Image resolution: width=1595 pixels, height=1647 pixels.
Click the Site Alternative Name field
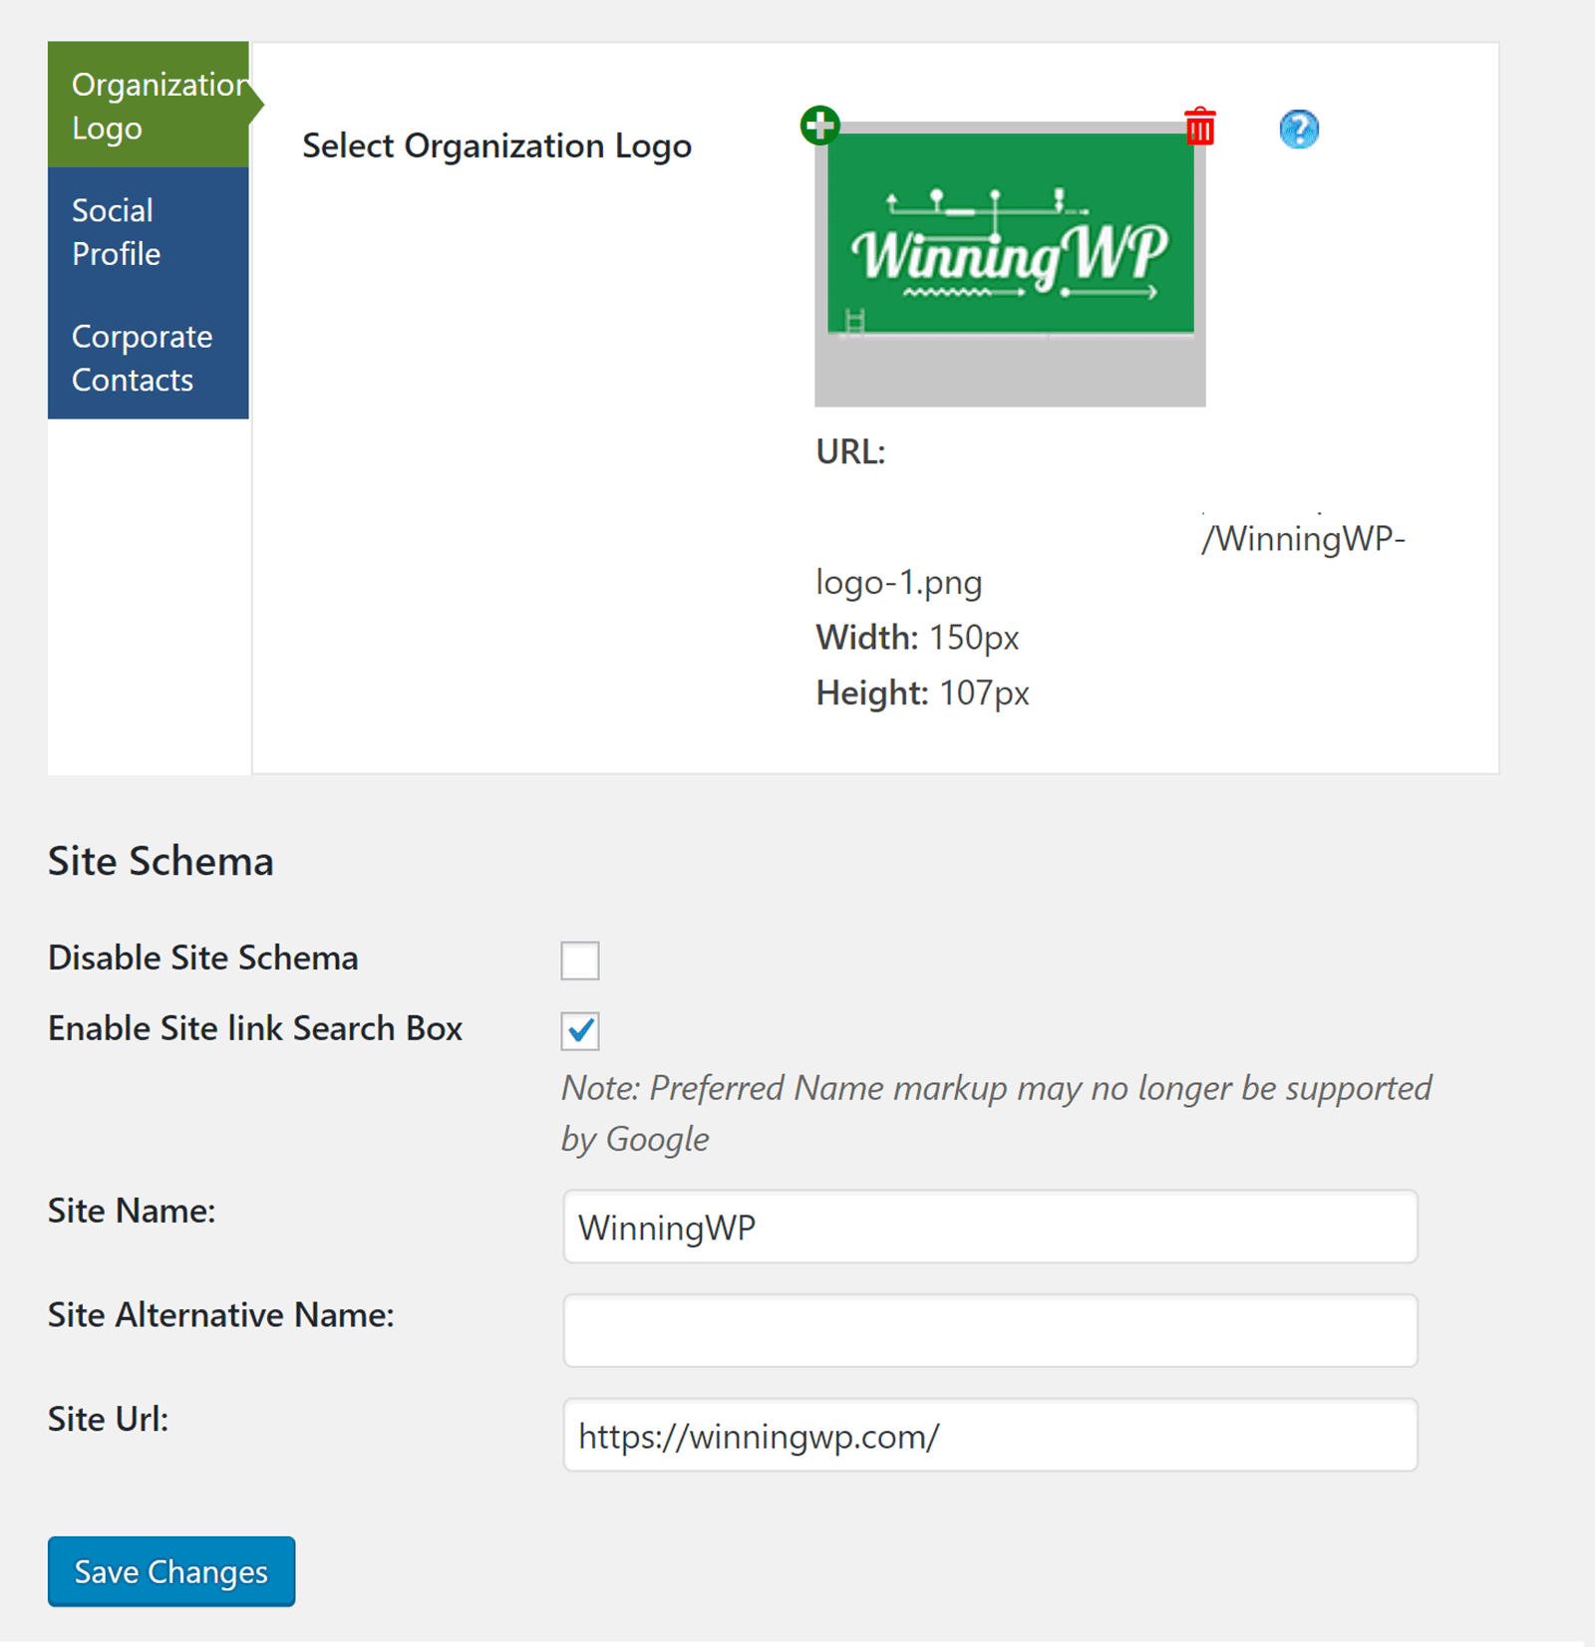click(990, 1331)
